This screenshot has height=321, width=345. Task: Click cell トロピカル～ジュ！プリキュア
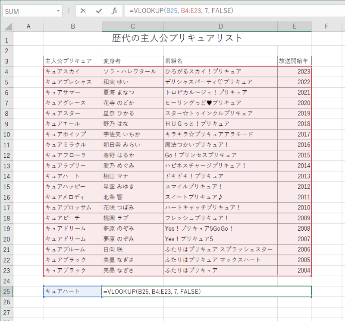[x=220, y=92]
